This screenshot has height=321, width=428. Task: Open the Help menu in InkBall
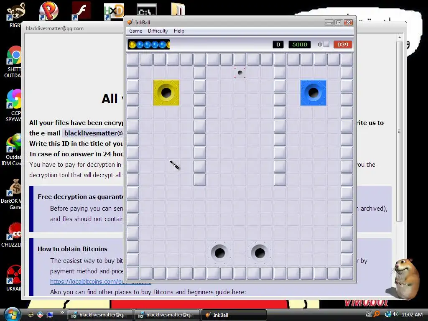point(179,31)
